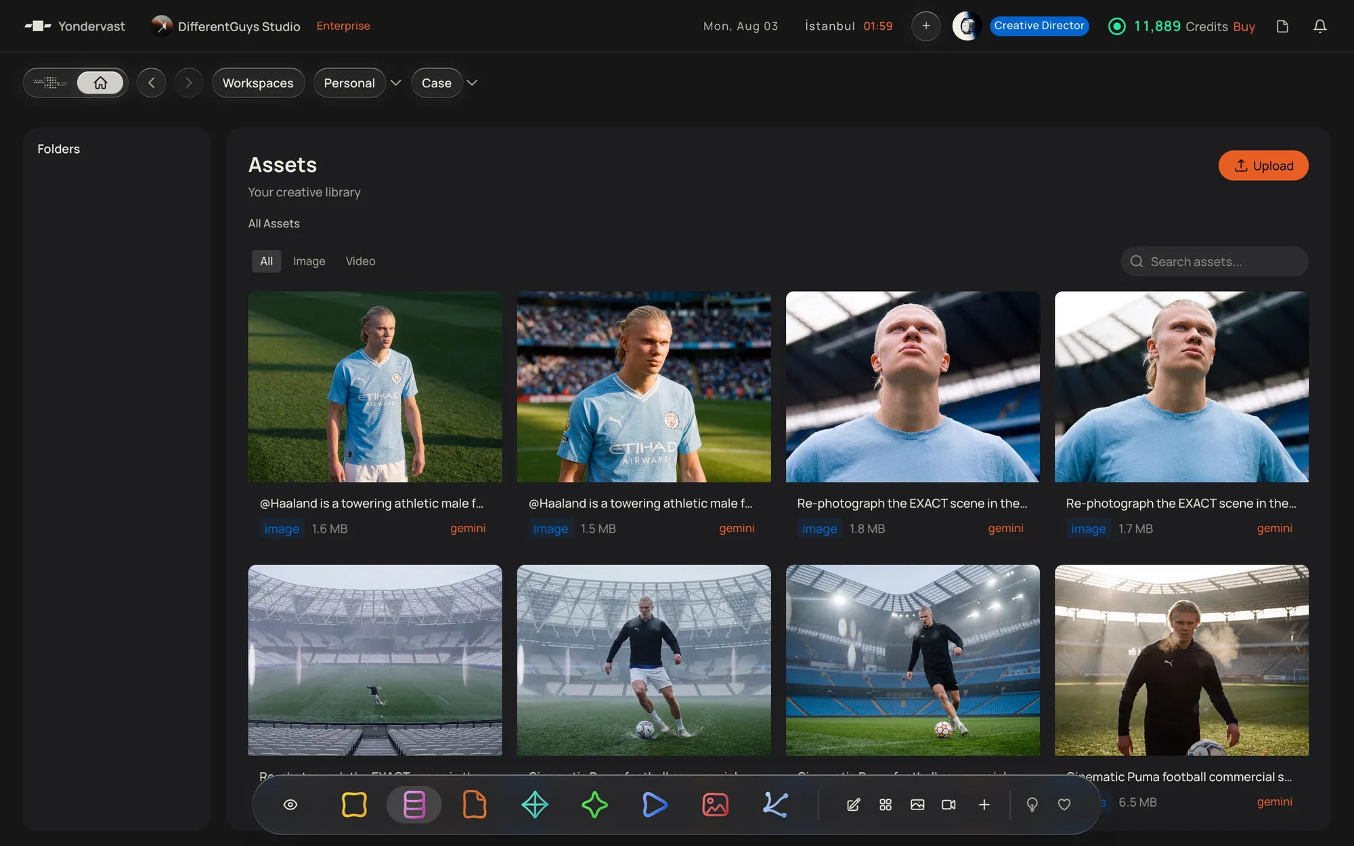Open the red picture icon in dock
This screenshot has width=1354, height=846.
coord(715,805)
